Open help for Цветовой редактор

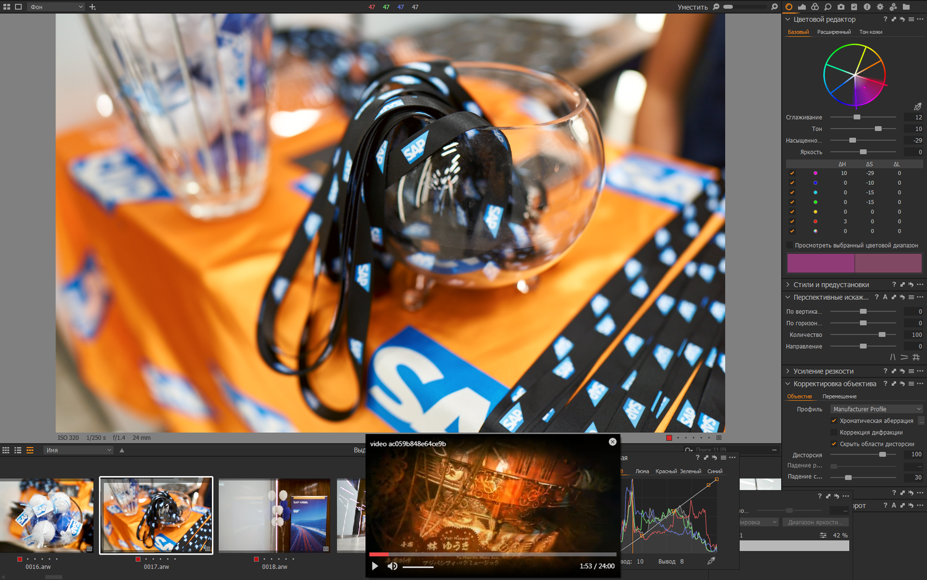pos(885,19)
